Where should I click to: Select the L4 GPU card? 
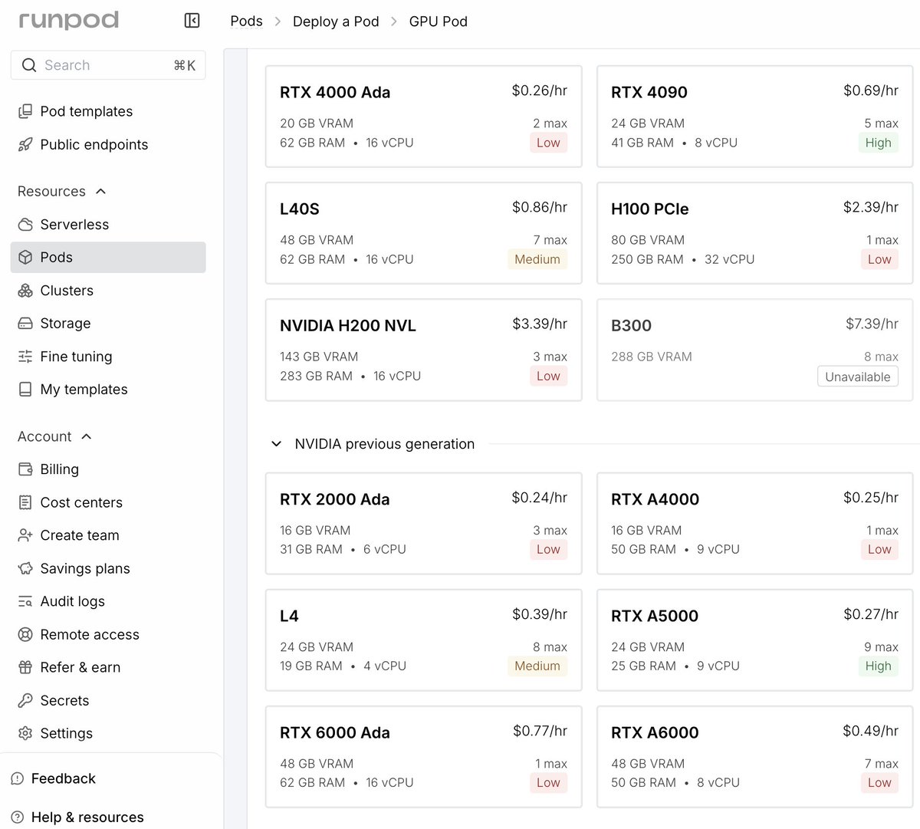click(424, 640)
